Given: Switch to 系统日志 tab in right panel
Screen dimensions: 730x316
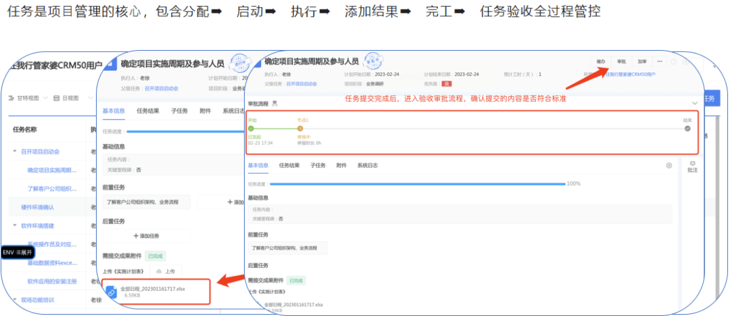Looking at the screenshot, I should pyautogui.click(x=368, y=165).
